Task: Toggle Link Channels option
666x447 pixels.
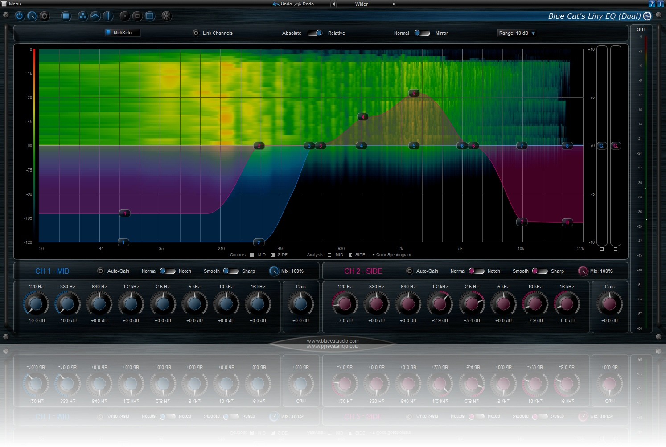Action: (x=196, y=33)
